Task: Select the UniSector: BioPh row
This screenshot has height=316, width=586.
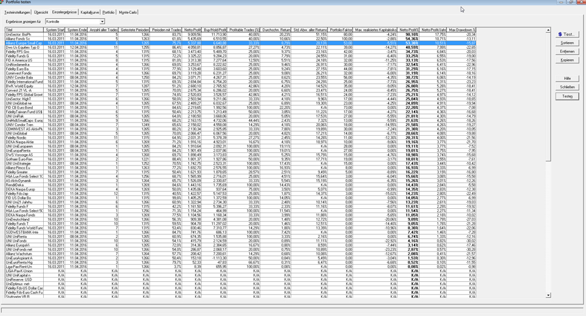Action: (24, 35)
